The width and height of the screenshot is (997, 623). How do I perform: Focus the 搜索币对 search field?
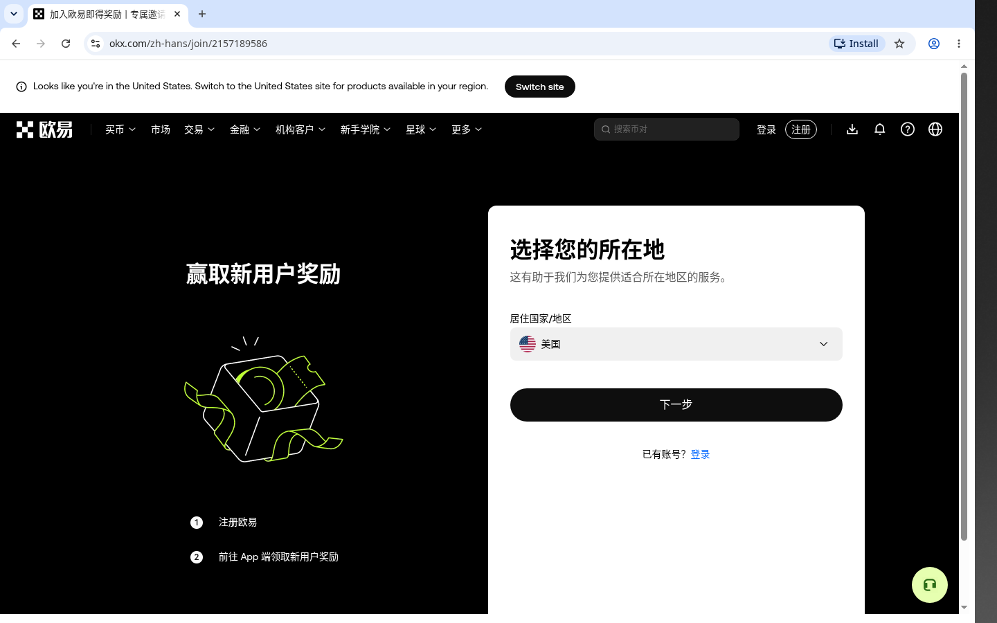667,129
